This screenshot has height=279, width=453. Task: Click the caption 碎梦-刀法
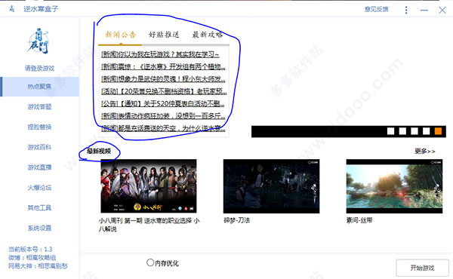pos(236,220)
